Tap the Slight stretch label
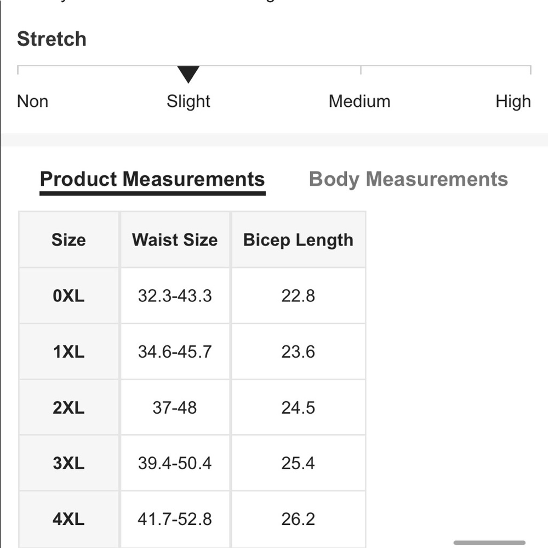Image resolution: width=548 pixels, height=548 pixels. tap(189, 101)
